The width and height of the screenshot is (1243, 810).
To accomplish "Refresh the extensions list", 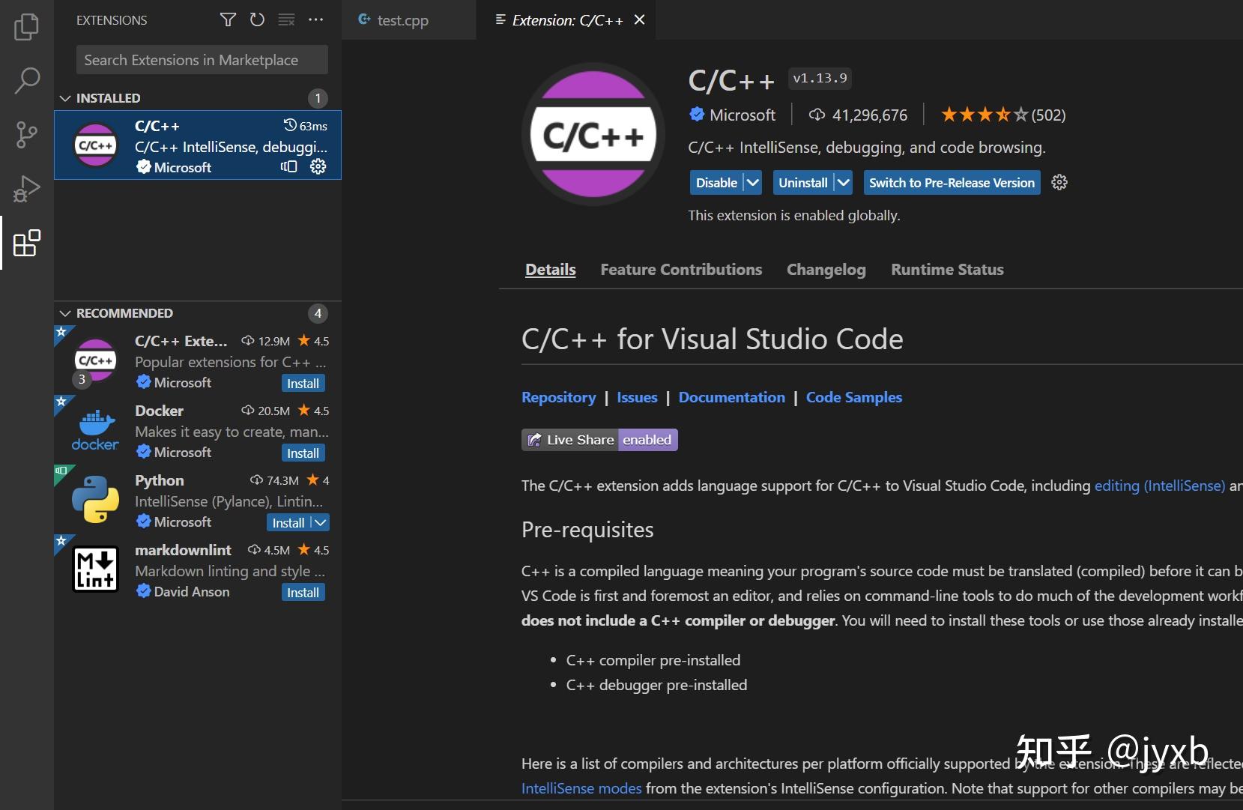I will click(257, 20).
